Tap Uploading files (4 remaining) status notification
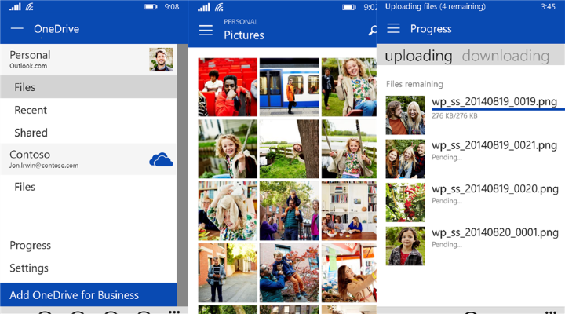The height and width of the screenshot is (314, 565). (x=436, y=6)
